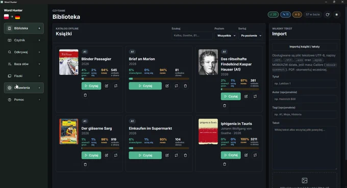347x188 pixels.
Task: Open the Czytnik sidebar item
Action: click(24, 40)
